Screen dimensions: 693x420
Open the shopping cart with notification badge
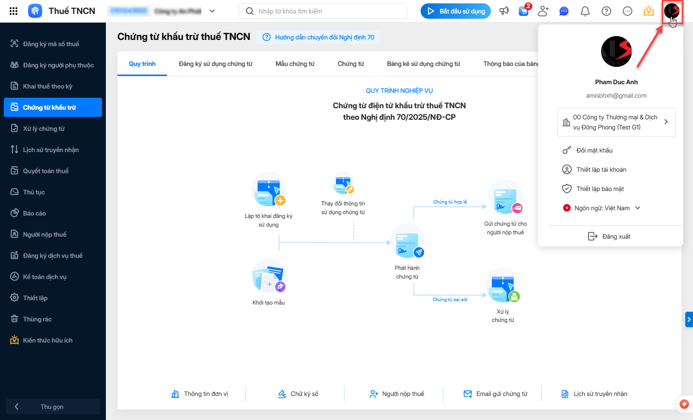point(524,11)
